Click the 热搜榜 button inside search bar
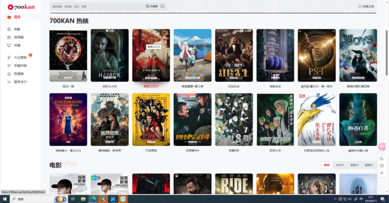Viewport: 389px width, 203px height. pos(152,6)
